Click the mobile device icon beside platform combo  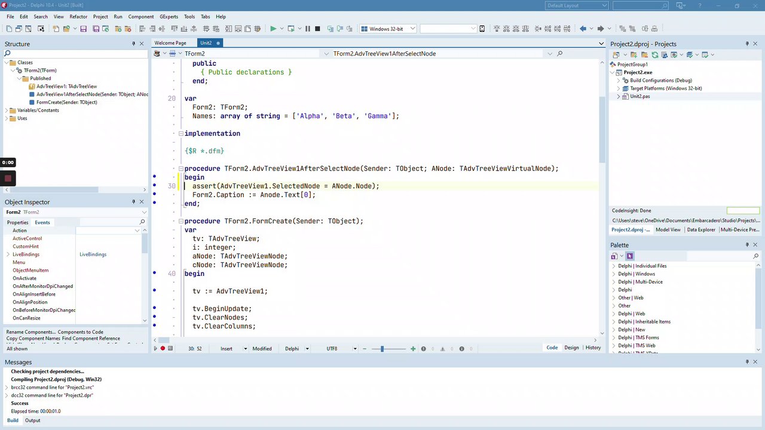click(482, 29)
